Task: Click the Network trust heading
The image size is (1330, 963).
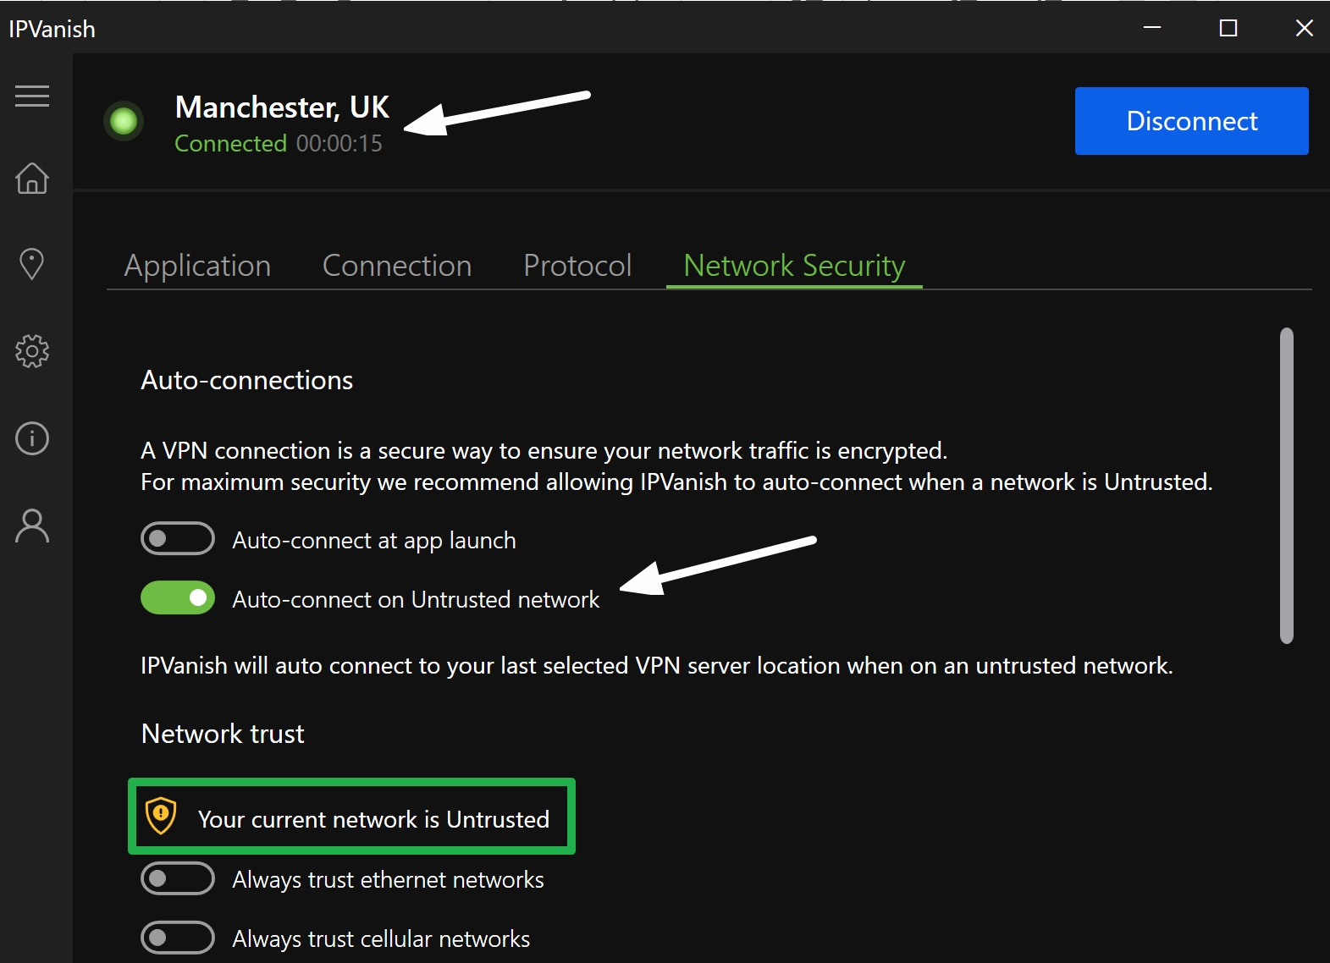Action: pyautogui.click(x=223, y=734)
